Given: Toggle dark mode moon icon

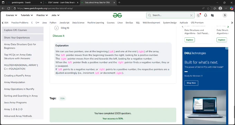Looking at the screenshot, I should coord(198,15).
